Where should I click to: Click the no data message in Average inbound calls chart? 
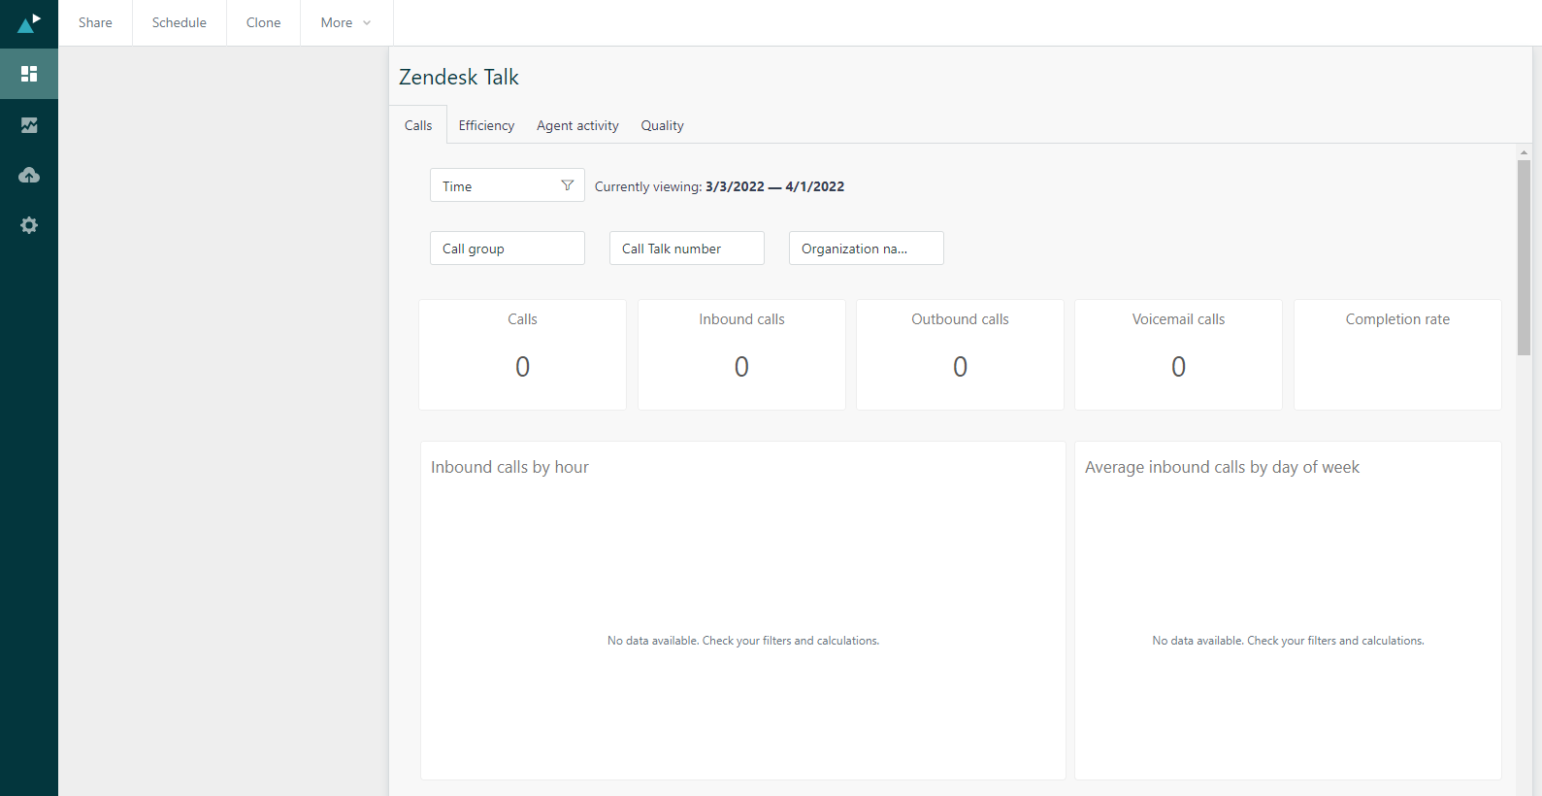point(1288,641)
